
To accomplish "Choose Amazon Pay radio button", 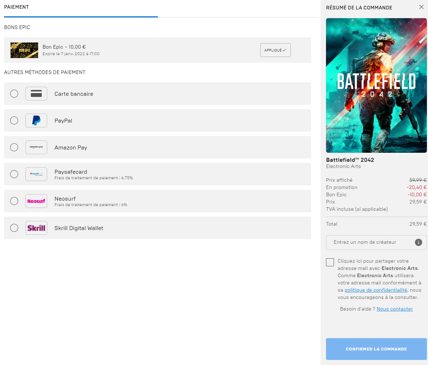I will (14, 147).
